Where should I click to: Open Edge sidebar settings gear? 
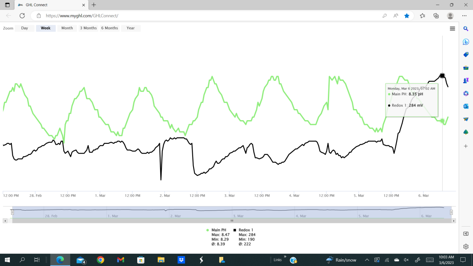click(x=466, y=247)
